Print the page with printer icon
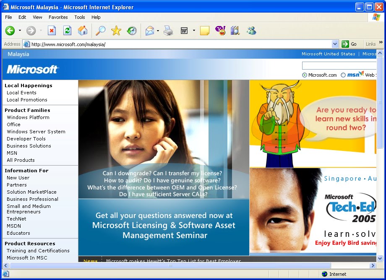Viewport: 386px width, 280px height. [168, 31]
